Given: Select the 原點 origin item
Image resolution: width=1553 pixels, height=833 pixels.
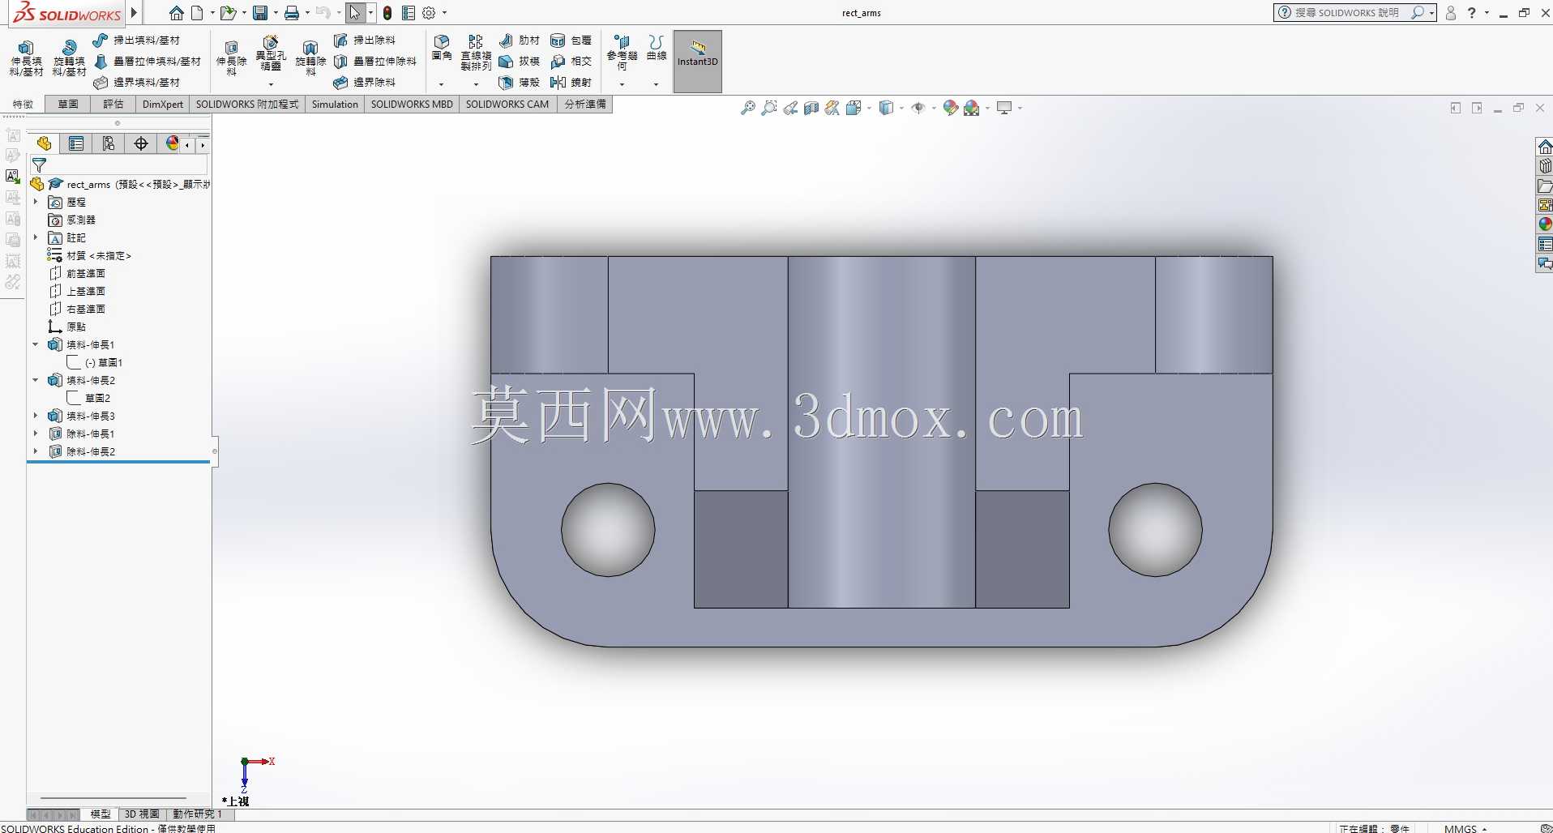Looking at the screenshot, I should [67, 327].
